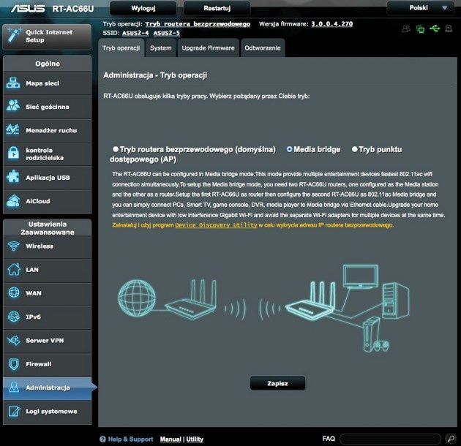The width and height of the screenshot is (461, 446).
Task: Click the Zapisz save button
Action: tap(277, 383)
